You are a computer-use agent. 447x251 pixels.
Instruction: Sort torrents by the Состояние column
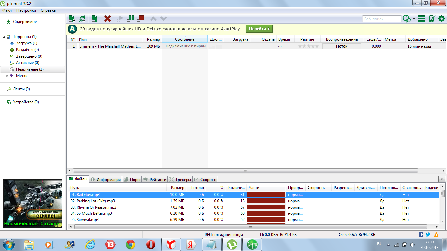[185, 39]
